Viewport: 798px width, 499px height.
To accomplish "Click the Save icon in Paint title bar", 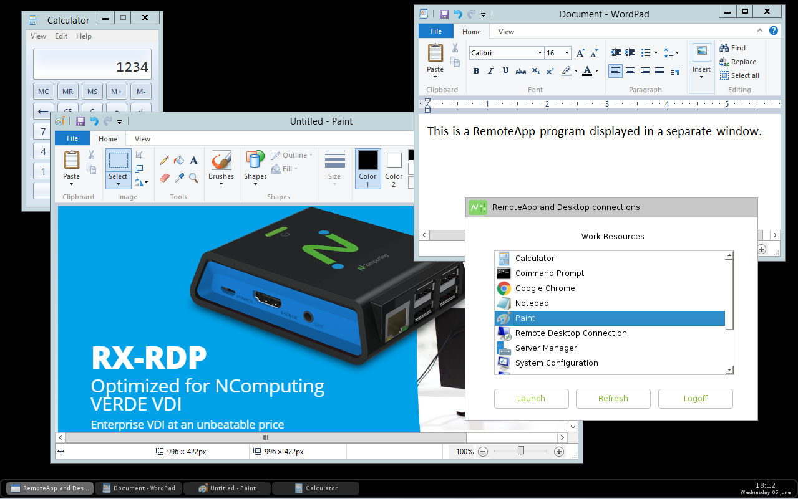I will tap(80, 121).
